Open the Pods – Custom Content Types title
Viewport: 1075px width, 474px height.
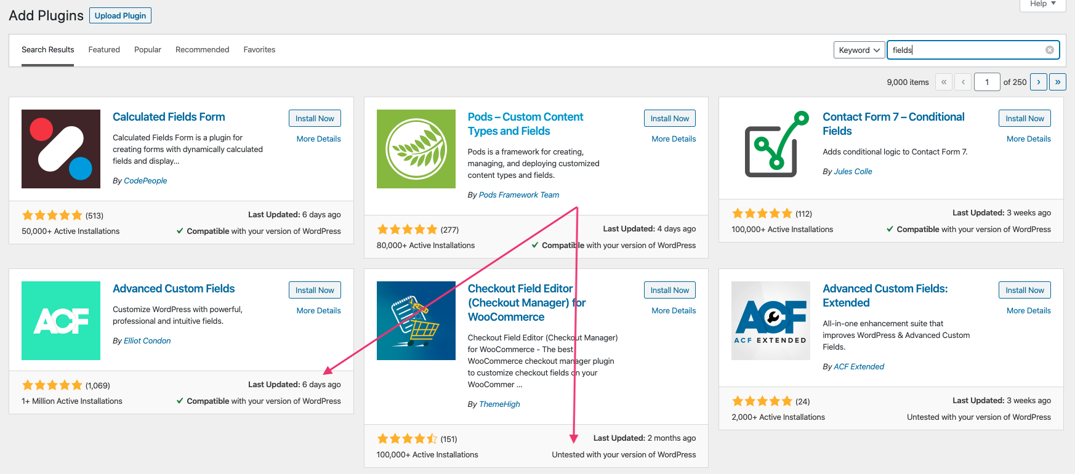525,124
